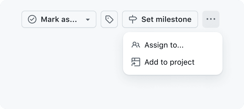Click the project table icon in menu

click(136, 62)
